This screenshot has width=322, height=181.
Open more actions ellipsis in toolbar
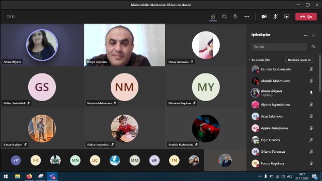(x=247, y=17)
